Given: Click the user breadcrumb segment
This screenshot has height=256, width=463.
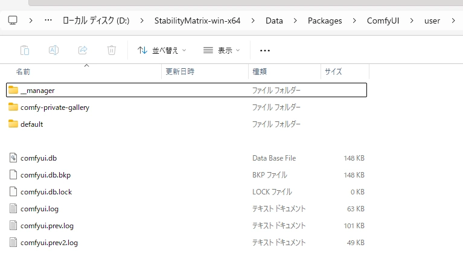Looking at the screenshot, I should [x=432, y=21].
